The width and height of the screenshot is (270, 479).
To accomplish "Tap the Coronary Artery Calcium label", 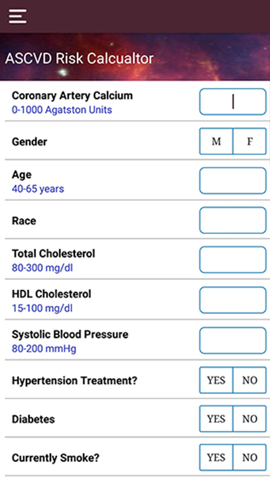I will pos(72,95).
